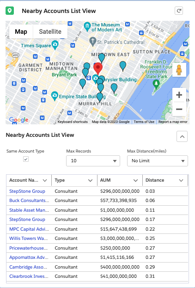
Task: Switch to Satellite view tab
Action: pos(50,31)
